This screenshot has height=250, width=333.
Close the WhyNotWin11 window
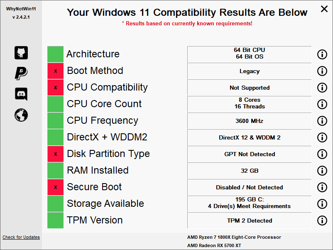(323, 9)
